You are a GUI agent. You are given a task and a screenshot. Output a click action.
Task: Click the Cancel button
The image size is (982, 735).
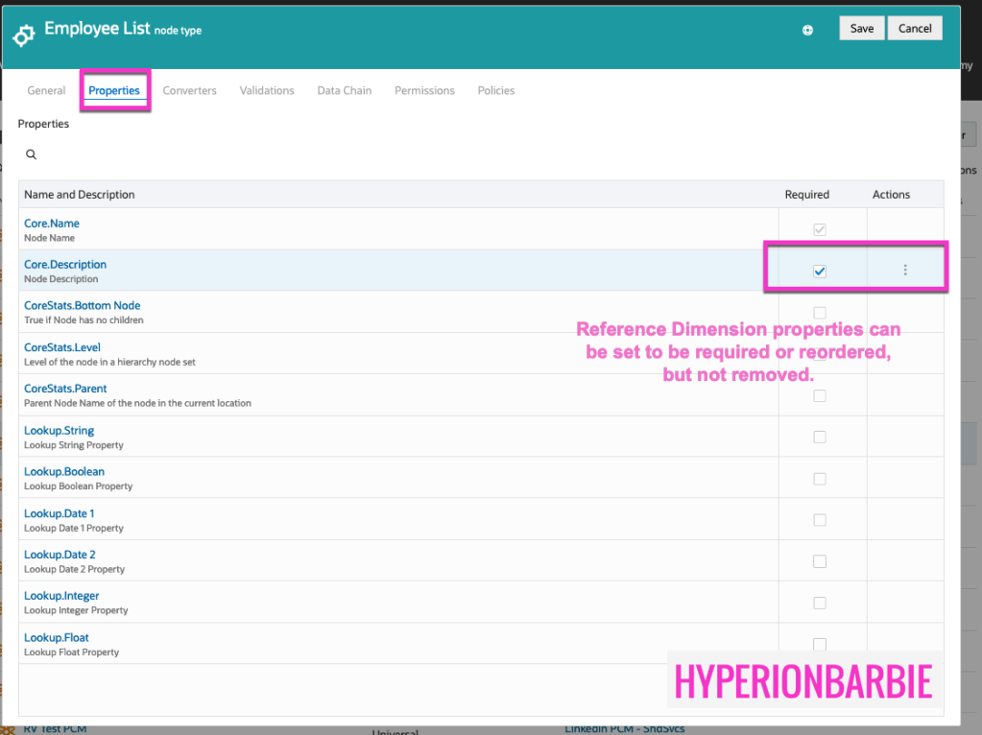914,29
